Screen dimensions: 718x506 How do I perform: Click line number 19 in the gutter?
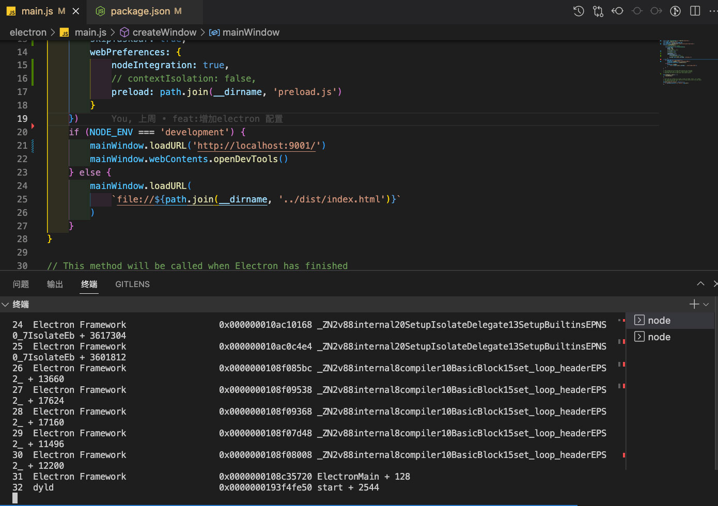[x=22, y=119]
